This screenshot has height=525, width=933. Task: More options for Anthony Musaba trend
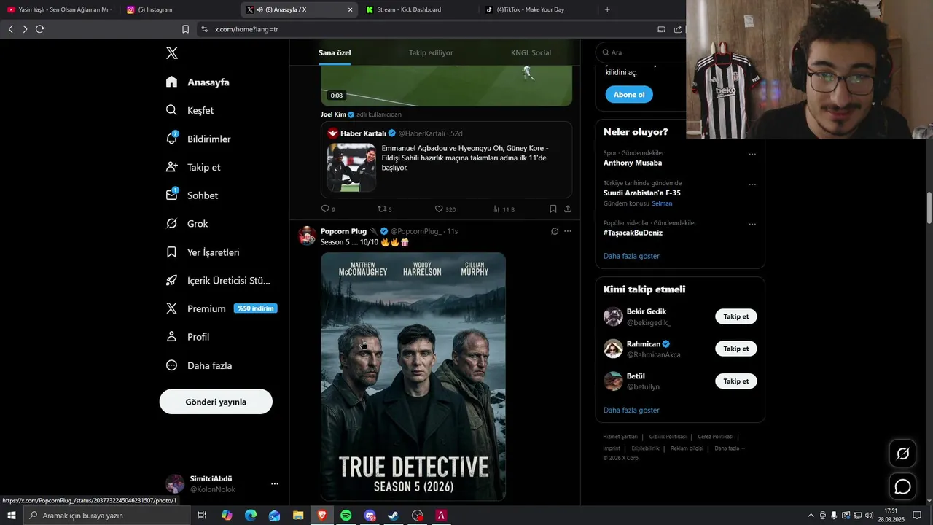click(x=752, y=155)
